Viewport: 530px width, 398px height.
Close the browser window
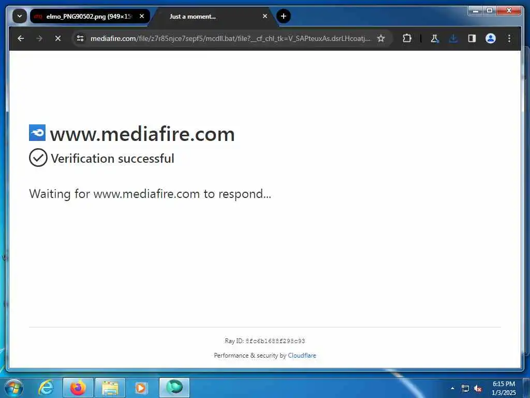coord(509,11)
